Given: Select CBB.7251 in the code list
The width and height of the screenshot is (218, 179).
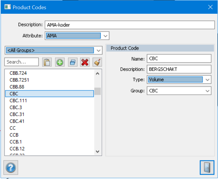Looking at the screenshot, I should click(x=19, y=80).
